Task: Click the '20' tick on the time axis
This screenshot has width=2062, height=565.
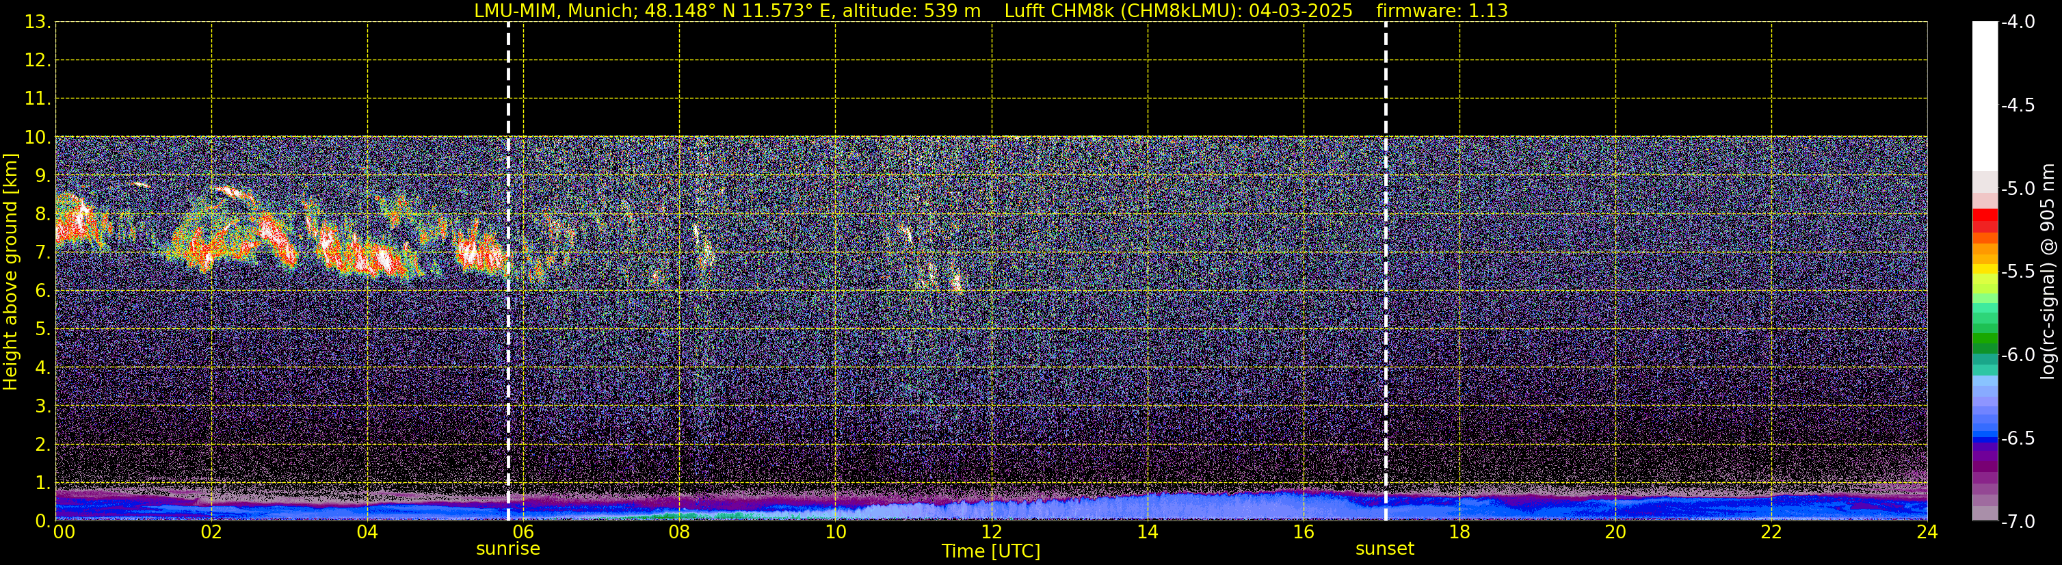Action: [x=1616, y=532]
